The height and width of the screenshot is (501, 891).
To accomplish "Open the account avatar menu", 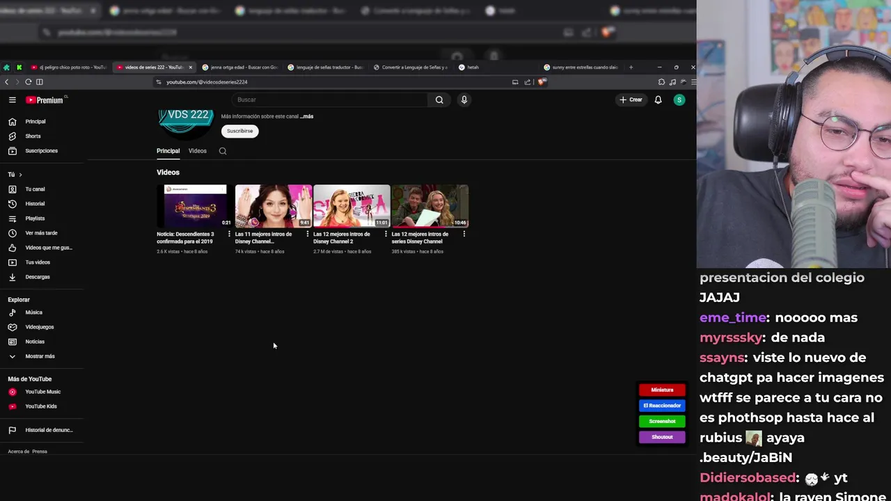I will click(679, 100).
